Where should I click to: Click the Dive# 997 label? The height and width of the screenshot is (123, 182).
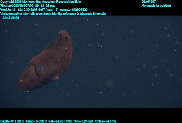pos(149,2)
